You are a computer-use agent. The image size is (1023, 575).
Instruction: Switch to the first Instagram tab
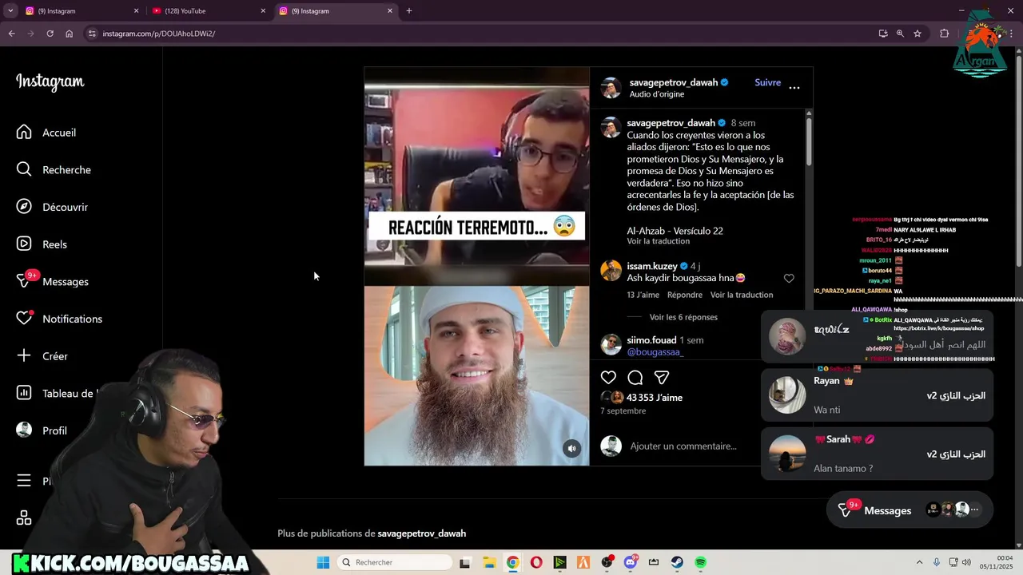coord(80,11)
